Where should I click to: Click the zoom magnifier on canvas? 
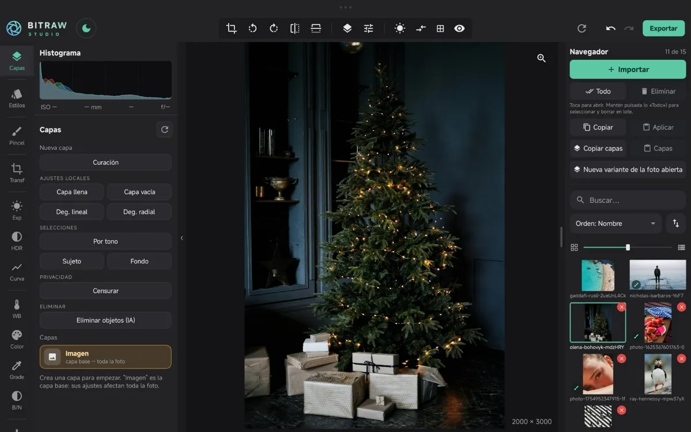pyautogui.click(x=541, y=58)
